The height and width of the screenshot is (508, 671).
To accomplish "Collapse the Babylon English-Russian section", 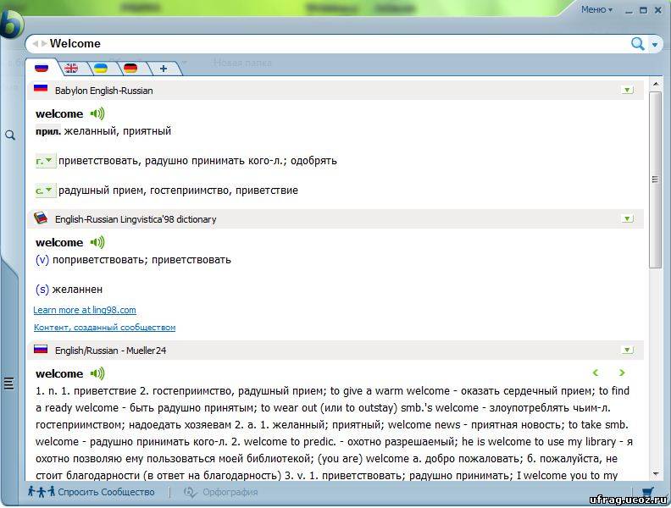I will tap(627, 90).
